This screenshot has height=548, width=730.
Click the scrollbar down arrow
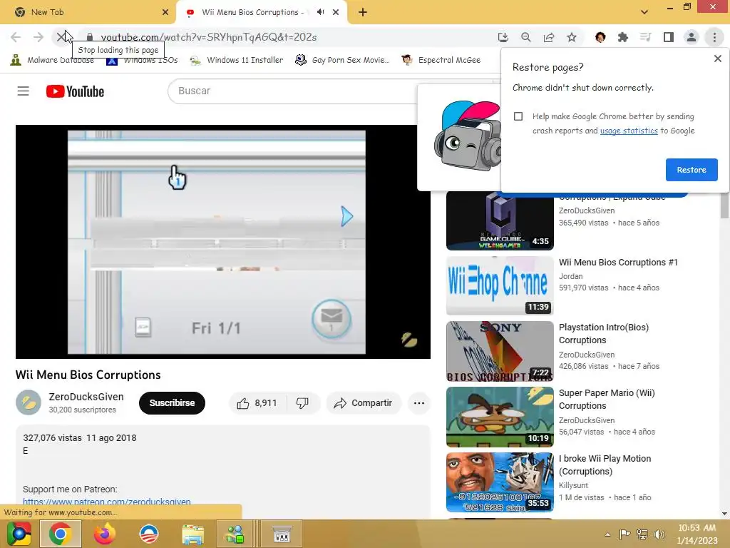[724, 514]
